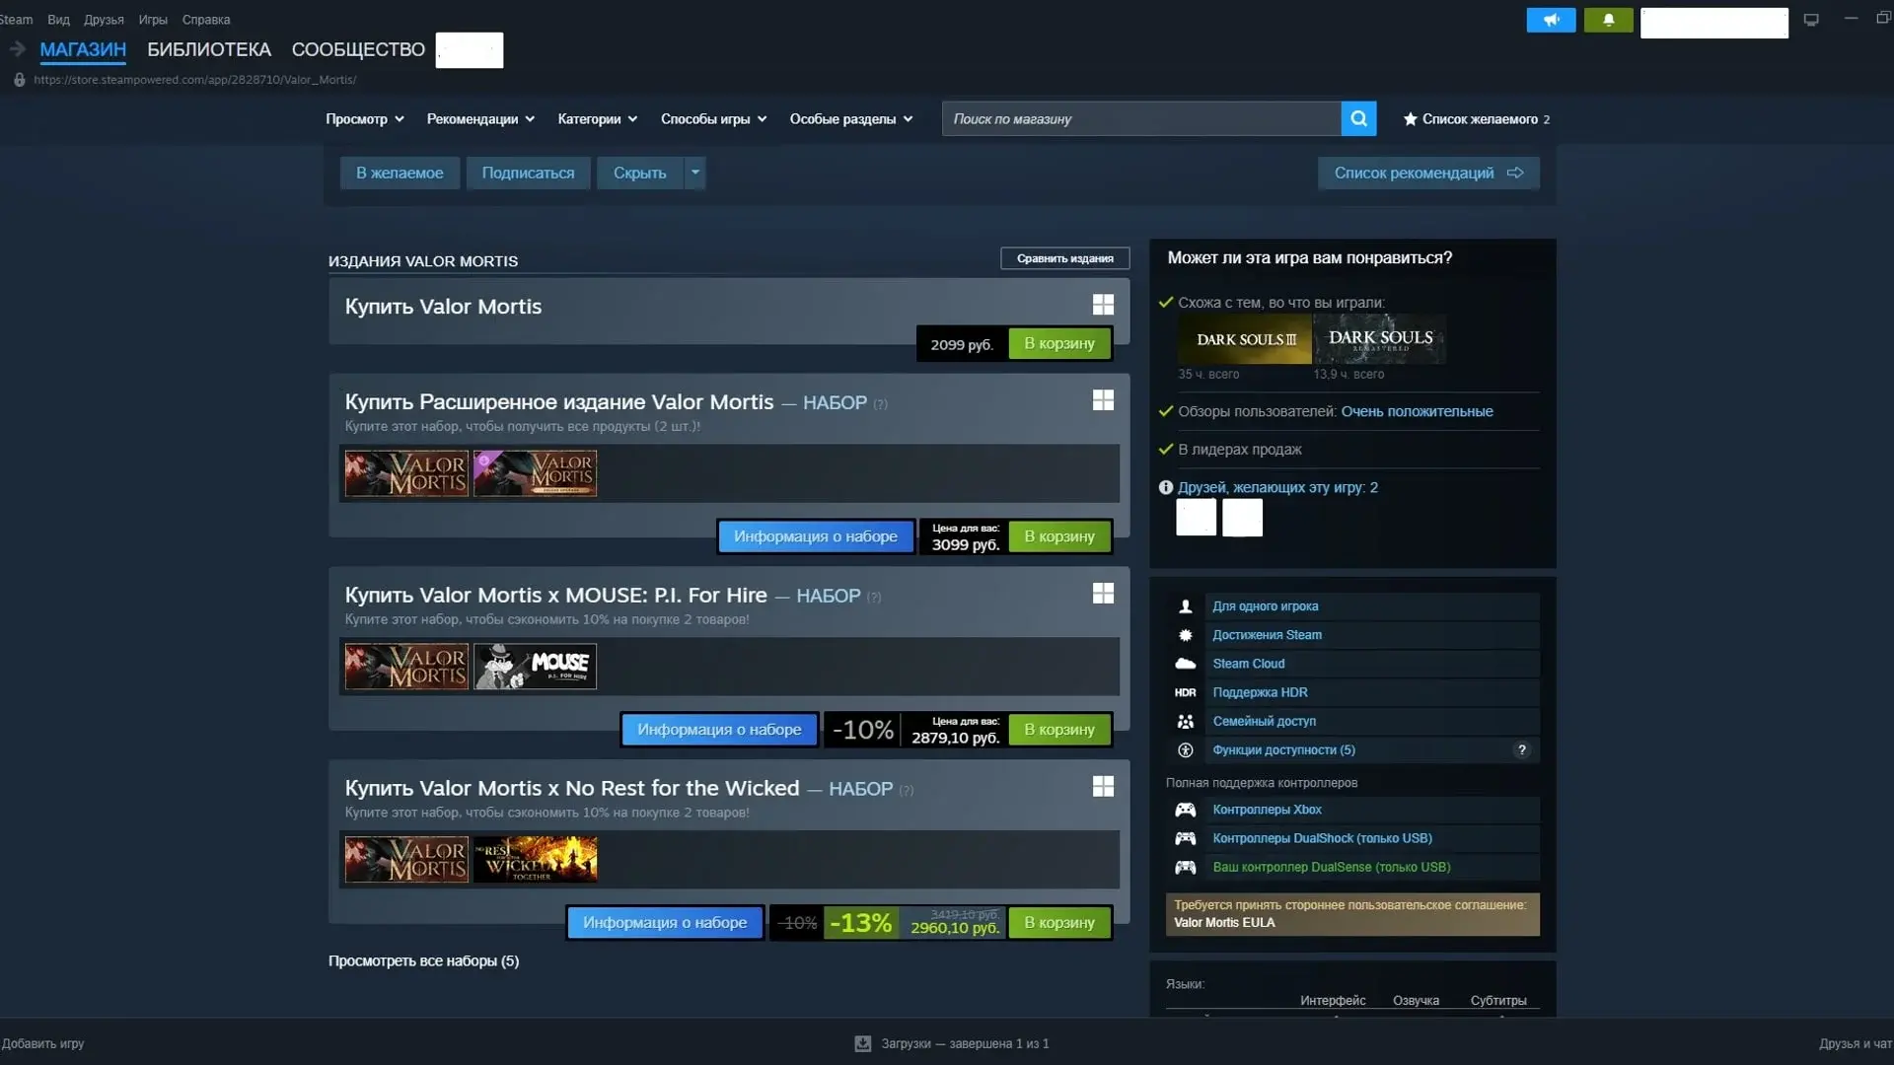Open the arrow dropdown next to Скрыть

[x=694, y=173]
